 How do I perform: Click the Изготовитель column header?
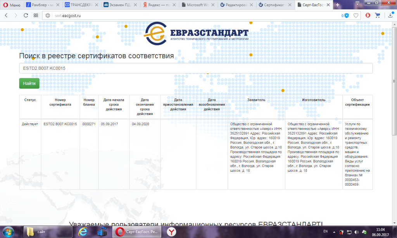[x=314, y=100]
